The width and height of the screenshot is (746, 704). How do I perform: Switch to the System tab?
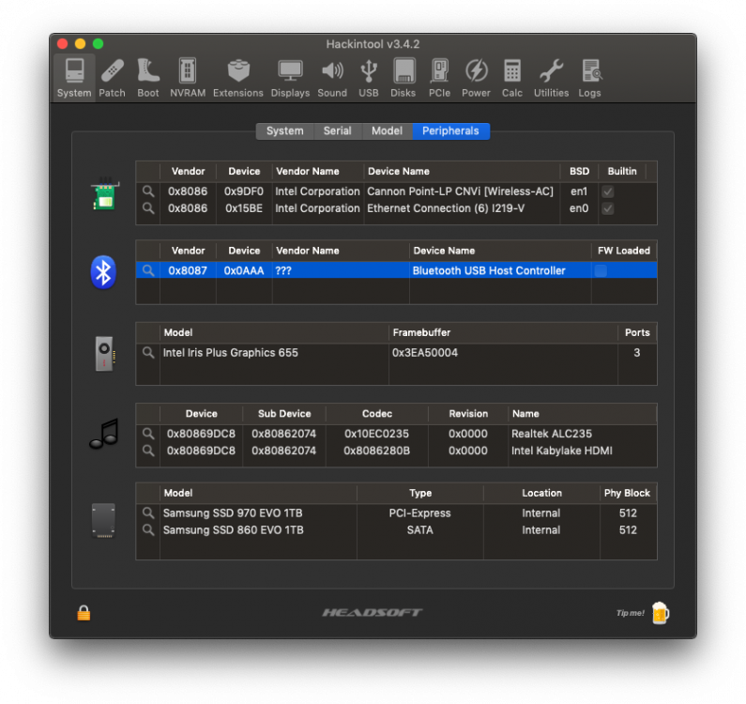point(284,130)
